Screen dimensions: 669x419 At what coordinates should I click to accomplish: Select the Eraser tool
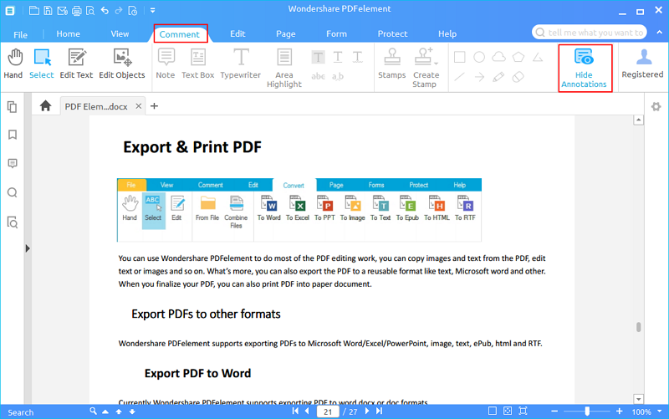(518, 77)
